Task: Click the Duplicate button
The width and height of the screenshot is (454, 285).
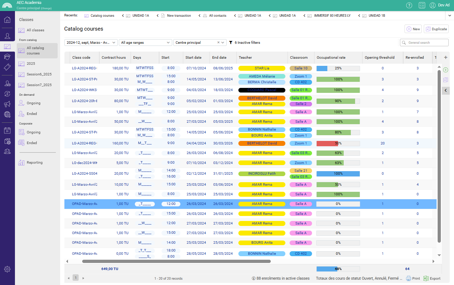Action: click(x=436, y=29)
